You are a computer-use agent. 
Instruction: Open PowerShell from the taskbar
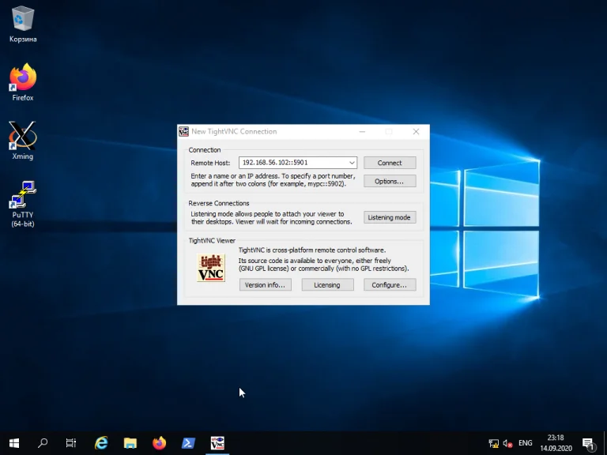point(189,443)
